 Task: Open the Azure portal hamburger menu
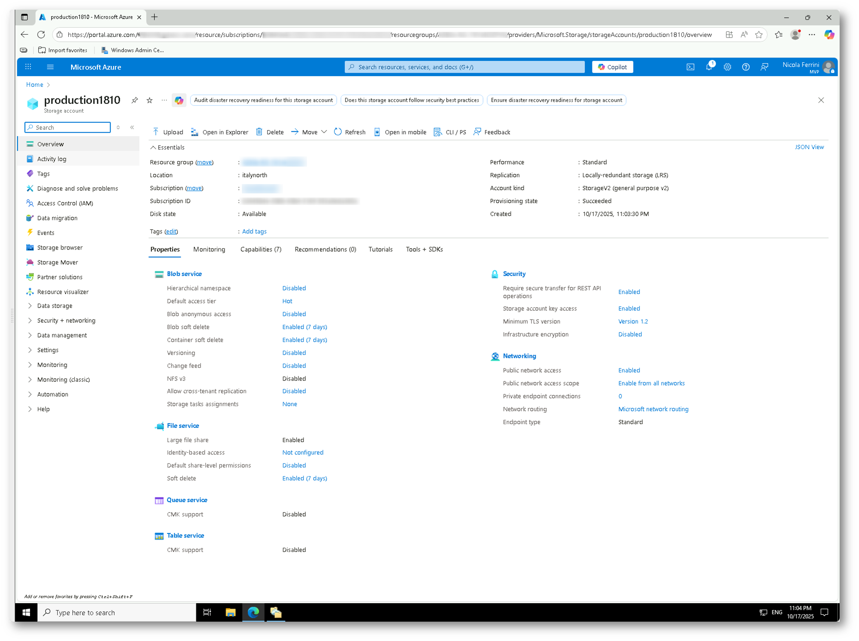[50, 67]
